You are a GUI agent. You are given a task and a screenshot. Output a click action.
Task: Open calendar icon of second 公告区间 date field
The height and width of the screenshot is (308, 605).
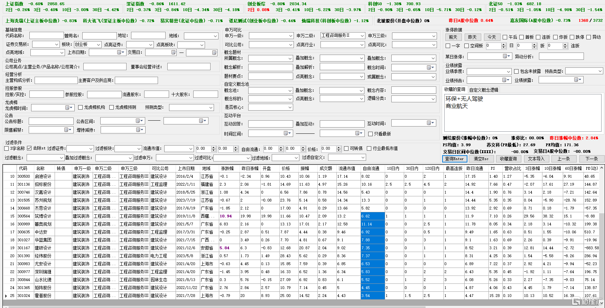coord(203,121)
